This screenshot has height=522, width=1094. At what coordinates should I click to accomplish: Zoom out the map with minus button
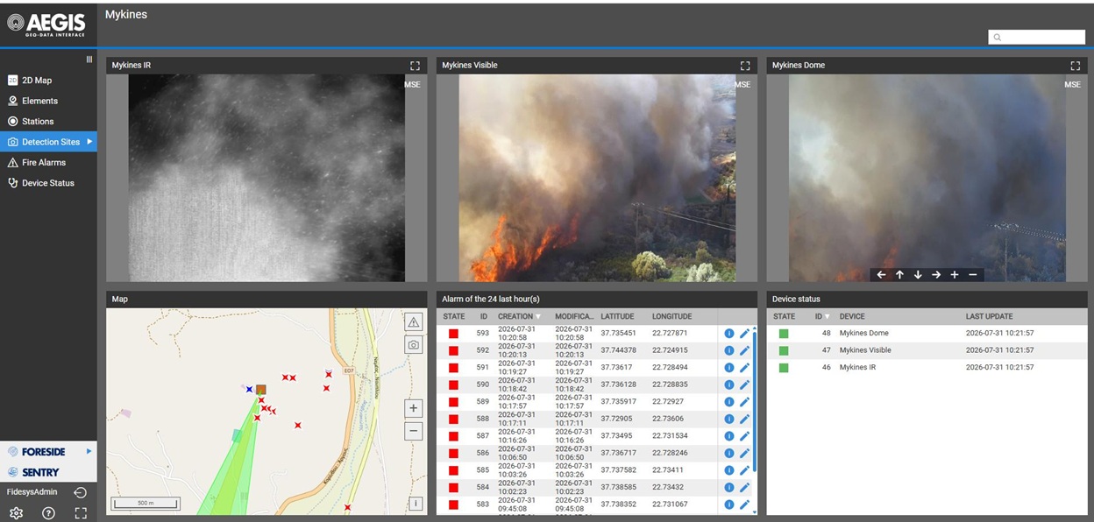point(414,431)
